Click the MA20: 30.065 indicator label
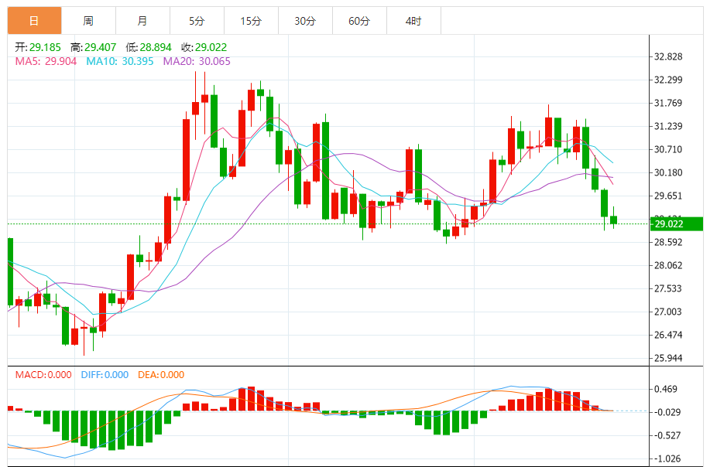This screenshot has width=710, height=467. tap(197, 61)
